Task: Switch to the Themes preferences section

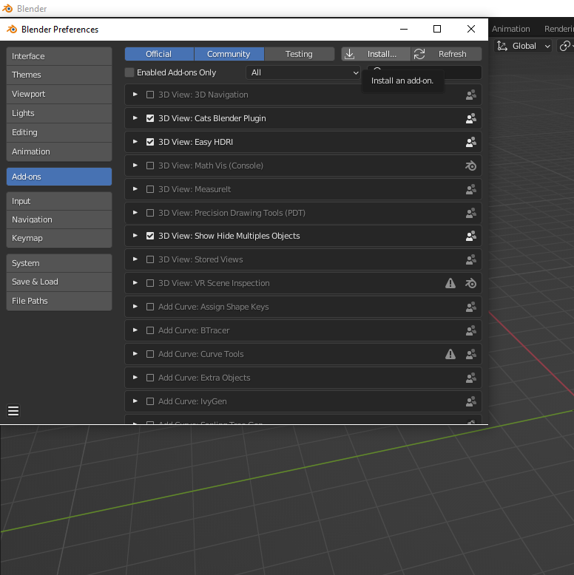Action: pyautogui.click(x=59, y=75)
